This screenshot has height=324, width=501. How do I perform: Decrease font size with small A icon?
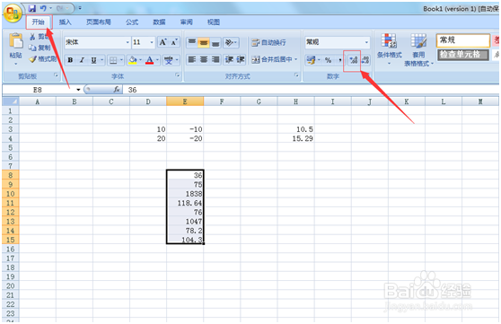pos(174,42)
